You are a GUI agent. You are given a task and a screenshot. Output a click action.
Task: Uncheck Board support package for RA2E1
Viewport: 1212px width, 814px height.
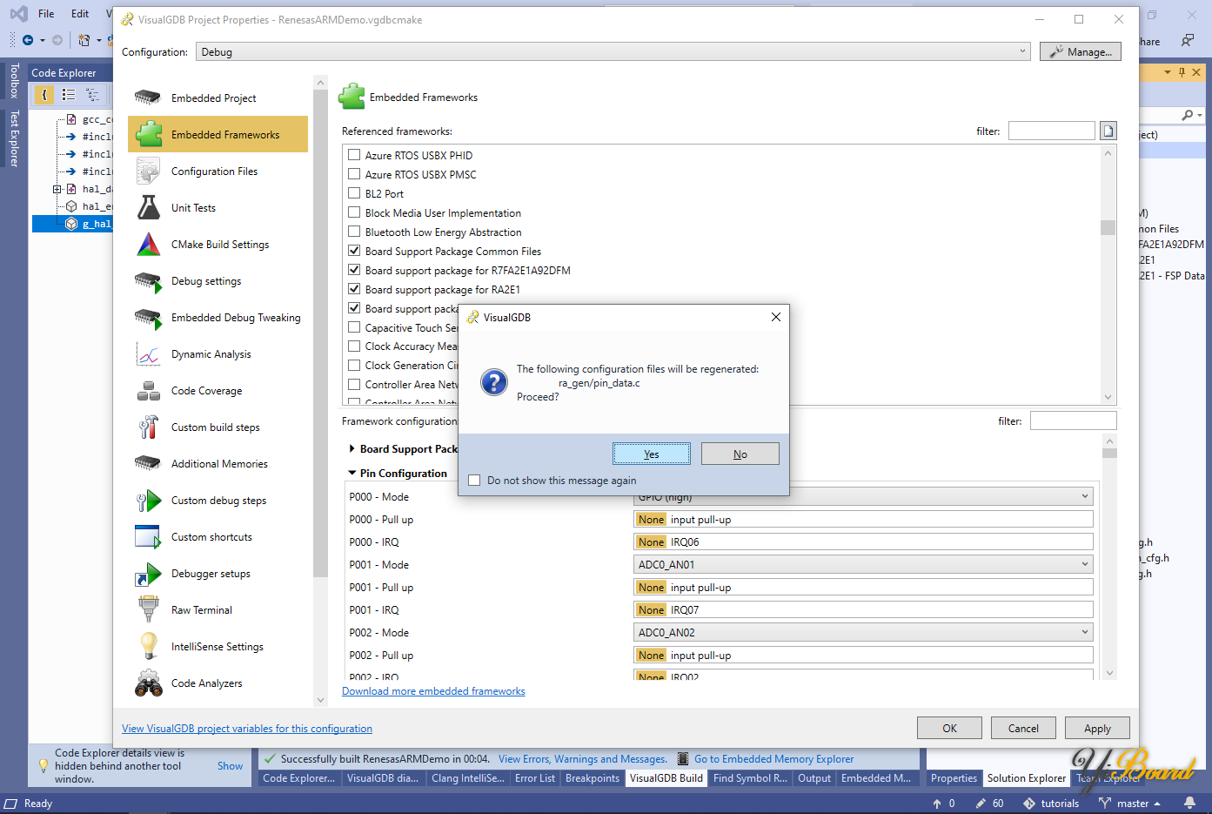click(x=354, y=289)
